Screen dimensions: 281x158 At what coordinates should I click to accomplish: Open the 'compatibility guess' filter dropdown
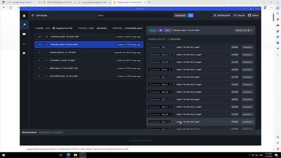(x=133, y=28)
